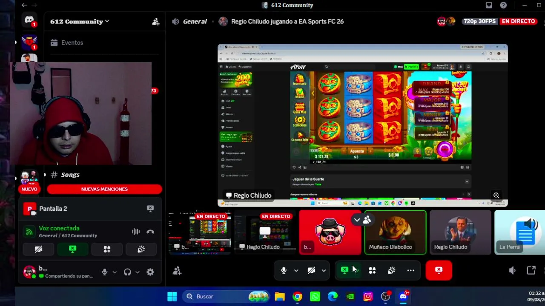Pop out the call window
This screenshot has height=306, width=545.
pyautogui.click(x=531, y=270)
